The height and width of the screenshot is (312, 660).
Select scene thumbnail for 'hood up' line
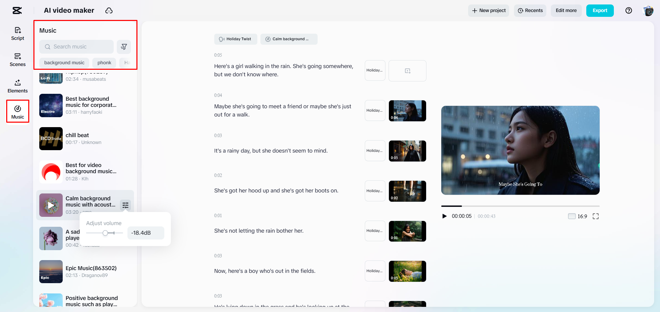(x=408, y=191)
